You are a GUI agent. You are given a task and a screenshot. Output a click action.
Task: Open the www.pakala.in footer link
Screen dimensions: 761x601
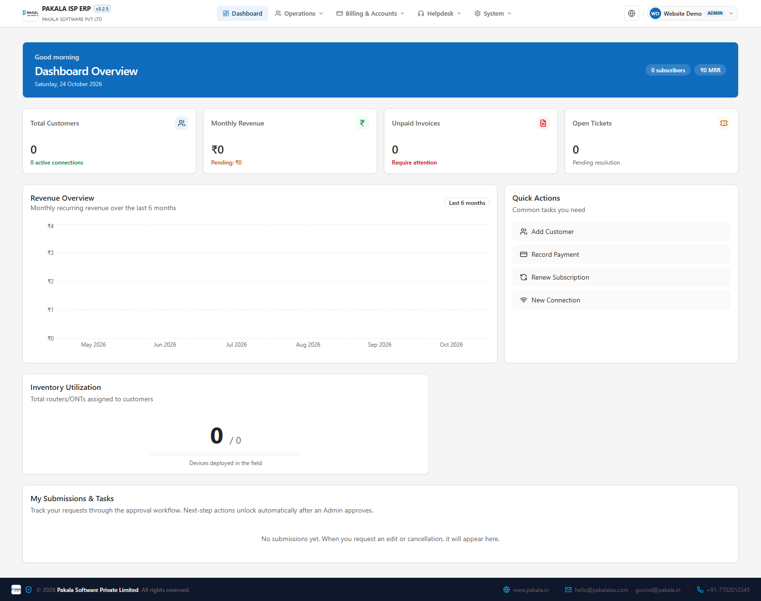point(530,590)
